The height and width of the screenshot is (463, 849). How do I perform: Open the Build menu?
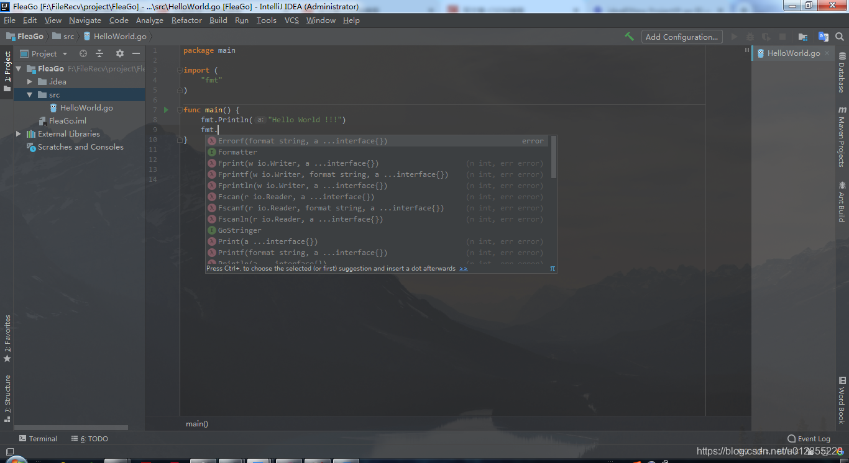(218, 20)
